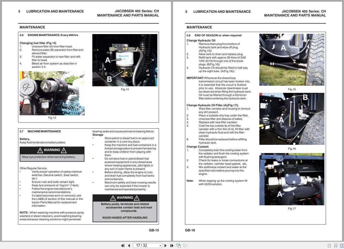Go to the previous page
Viewport: 344px width, 249px height.
coord(129,246)
